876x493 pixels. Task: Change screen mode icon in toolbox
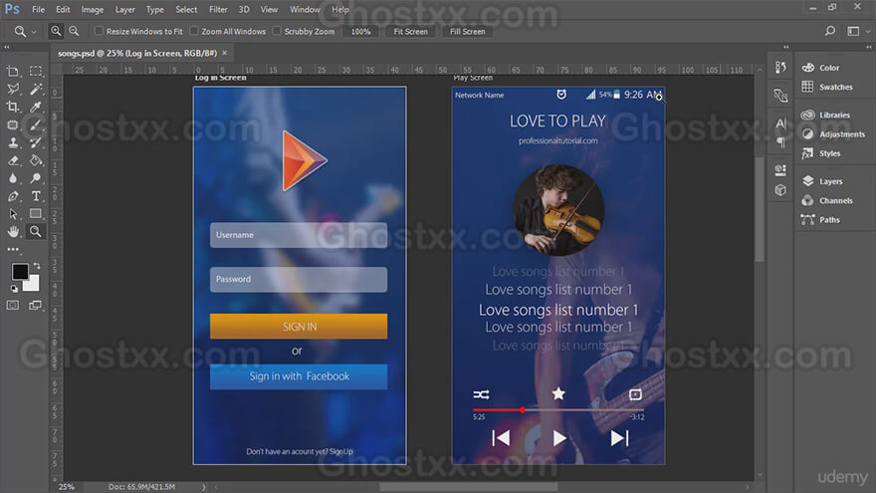[35, 305]
